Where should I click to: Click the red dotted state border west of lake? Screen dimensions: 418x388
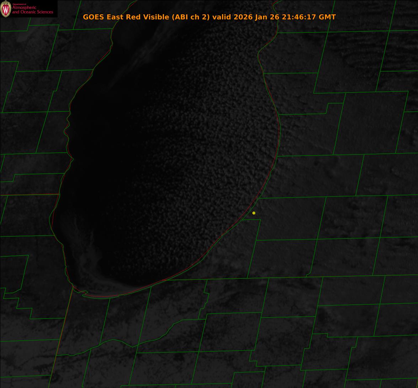(28, 195)
